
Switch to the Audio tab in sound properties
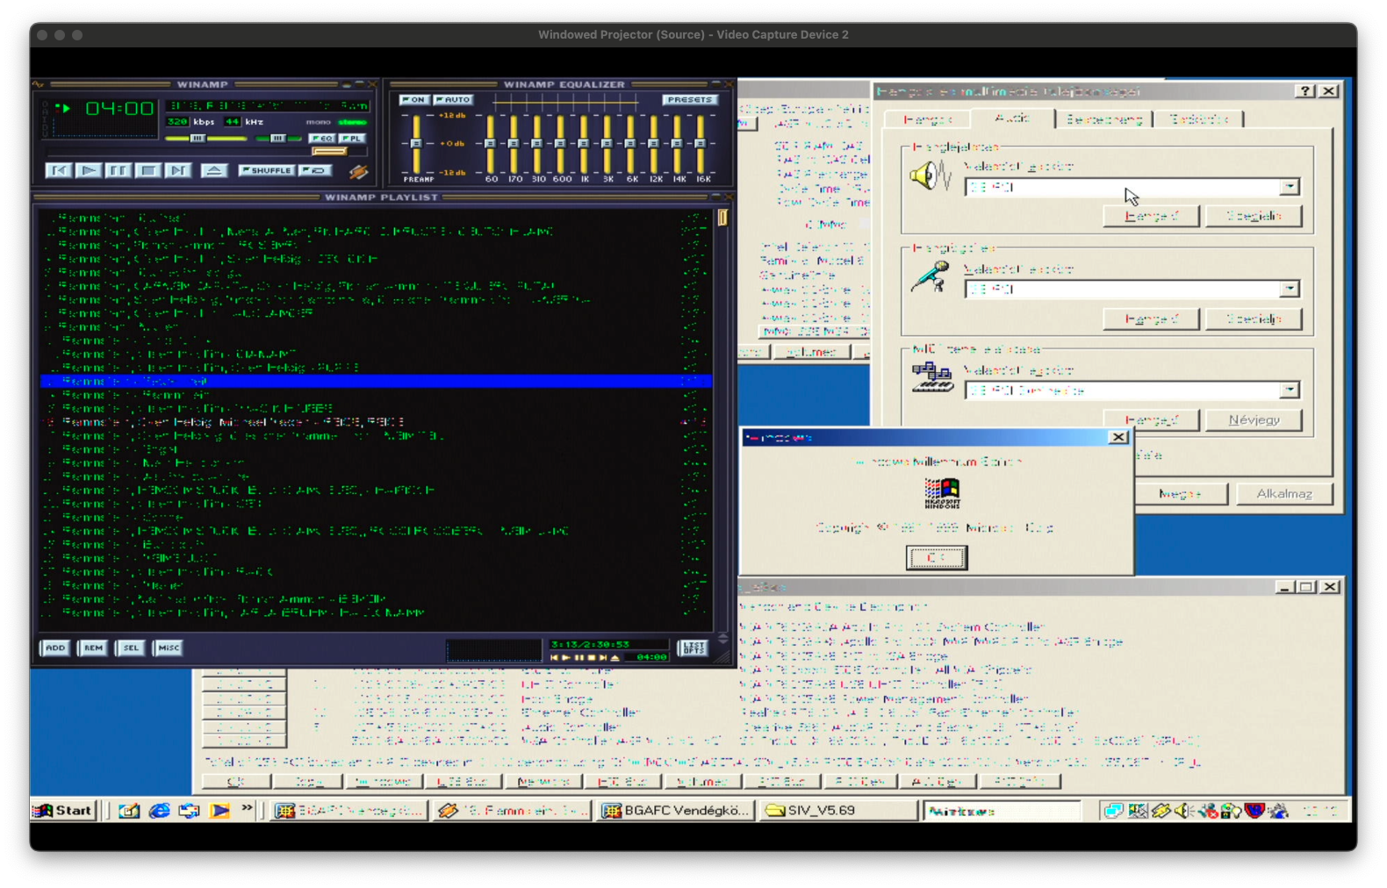(1012, 118)
